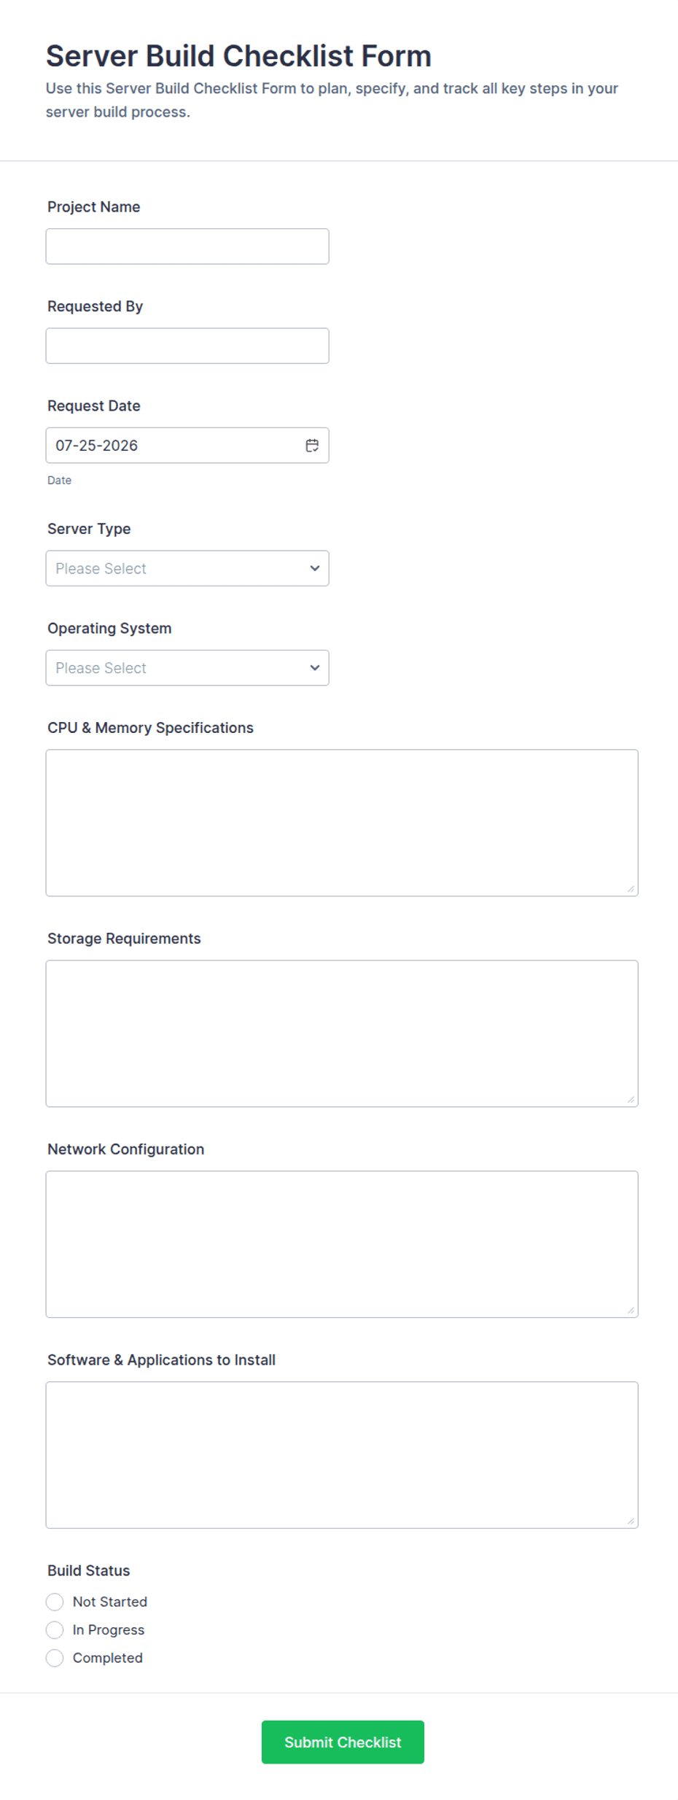Click the Network Configuration textarea resize handle
Screen dimensions: 678x1800
pos(631,1310)
